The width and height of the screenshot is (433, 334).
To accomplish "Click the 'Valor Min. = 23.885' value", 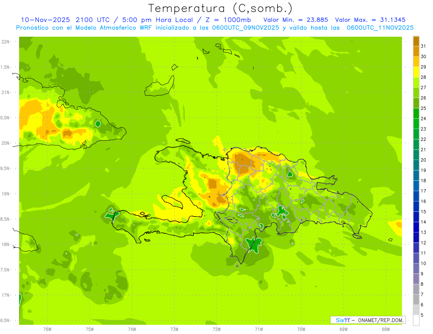I will tap(296, 20).
